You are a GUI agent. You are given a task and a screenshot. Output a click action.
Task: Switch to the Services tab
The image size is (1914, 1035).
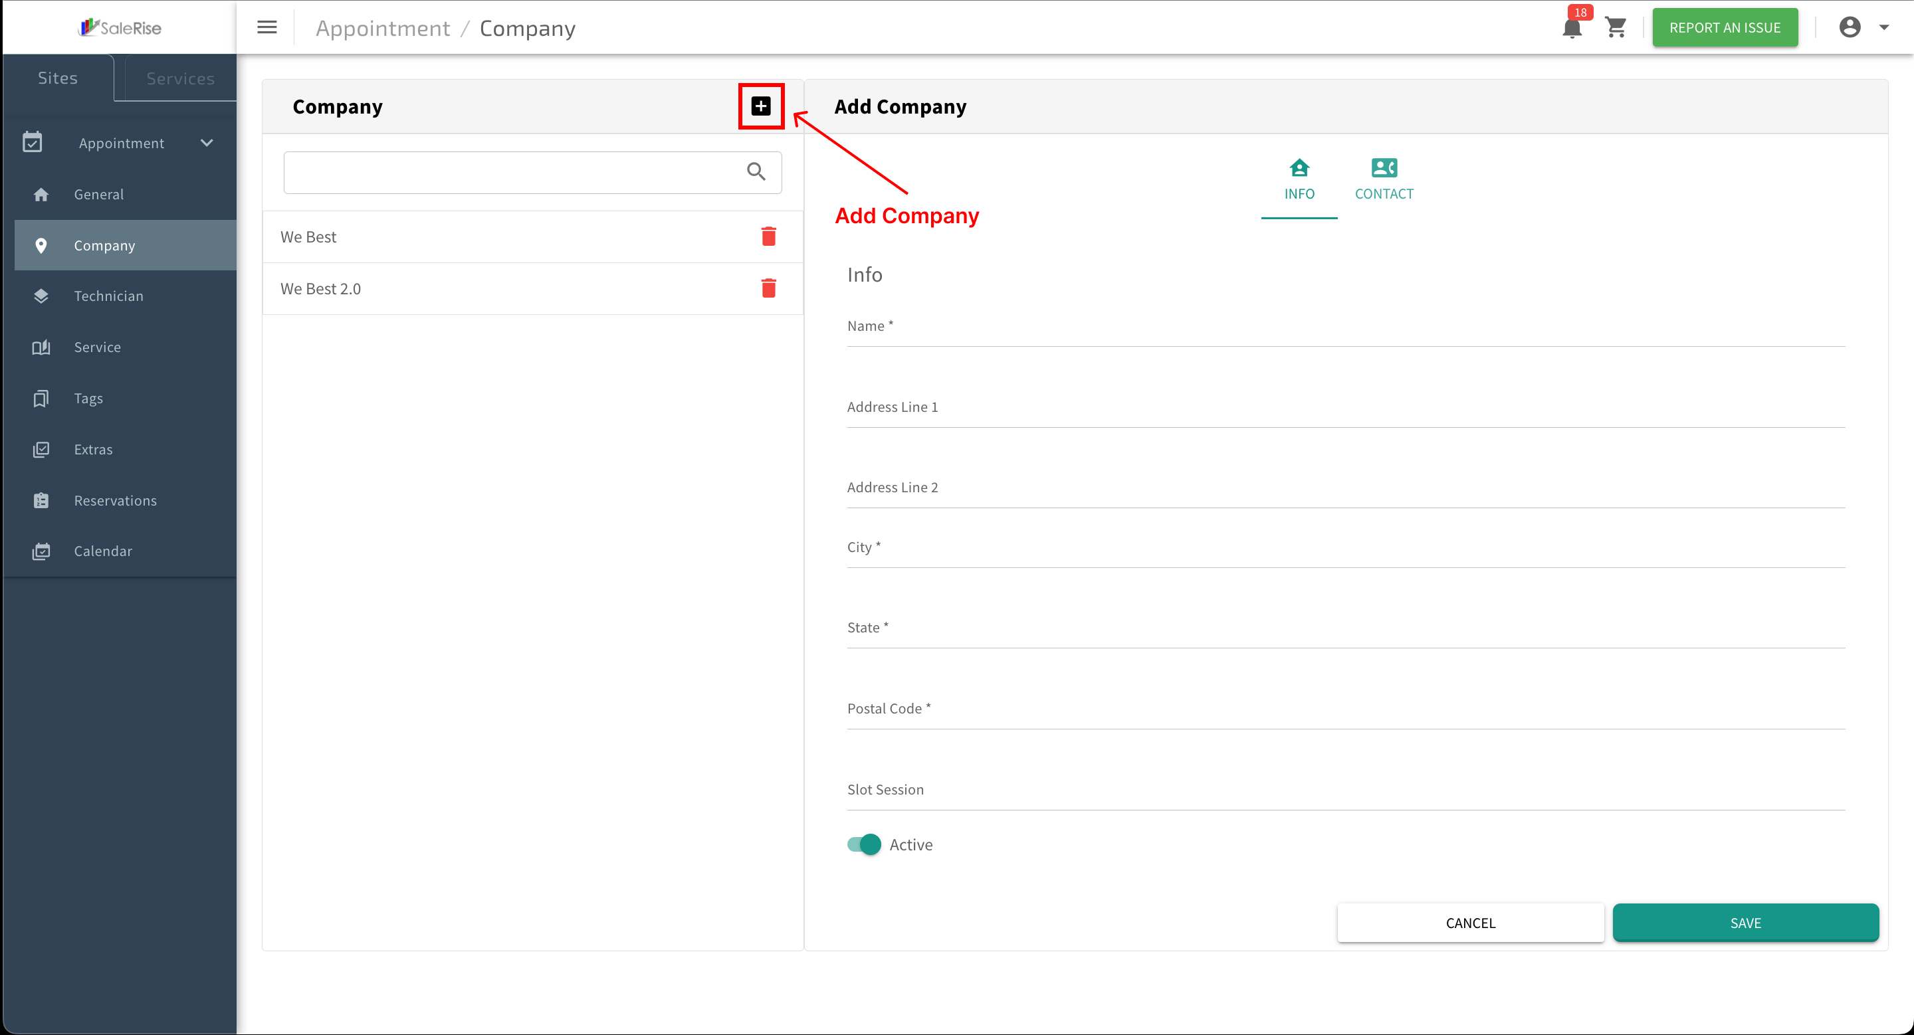pos(180,78)
